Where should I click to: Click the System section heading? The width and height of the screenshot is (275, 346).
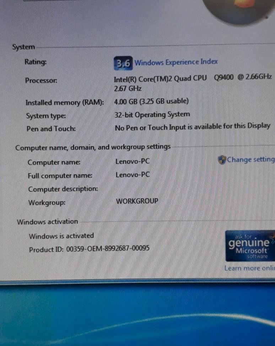[23, 47]
